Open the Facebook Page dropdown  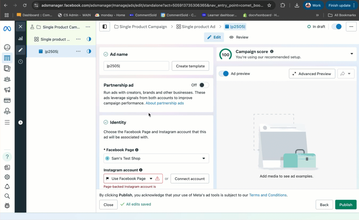(156, 158)
